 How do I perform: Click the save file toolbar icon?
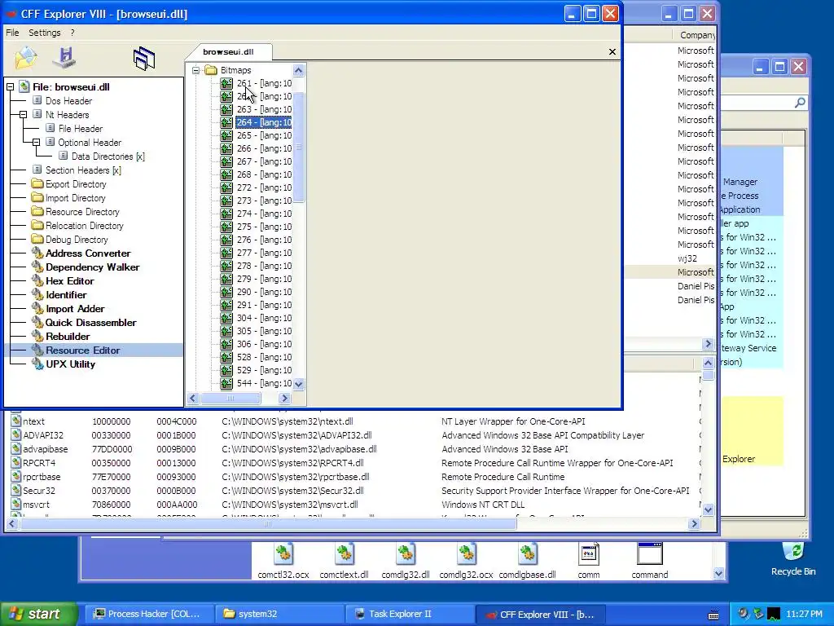pos(65,58)
